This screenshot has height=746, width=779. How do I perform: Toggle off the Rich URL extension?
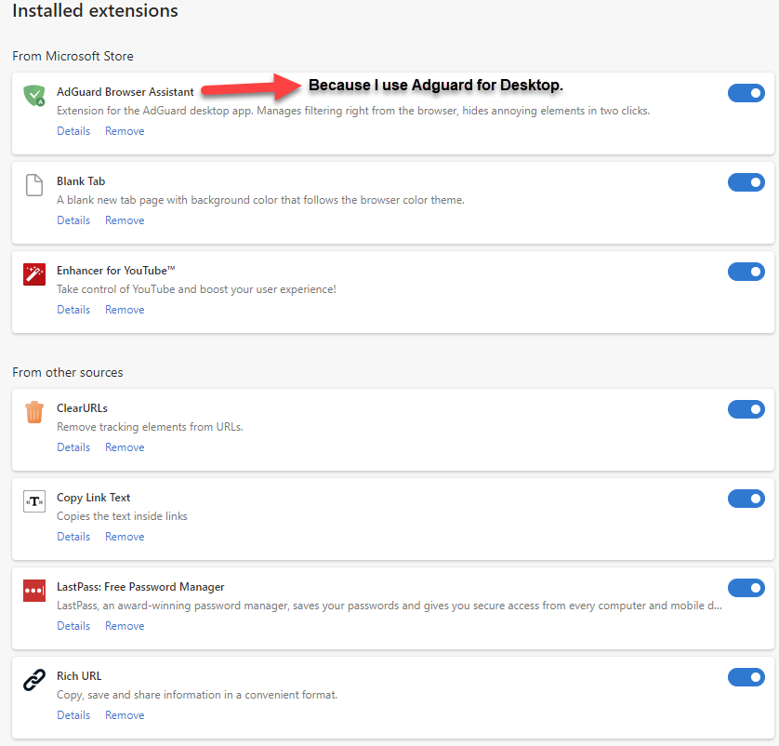click(x=746, y=677)
